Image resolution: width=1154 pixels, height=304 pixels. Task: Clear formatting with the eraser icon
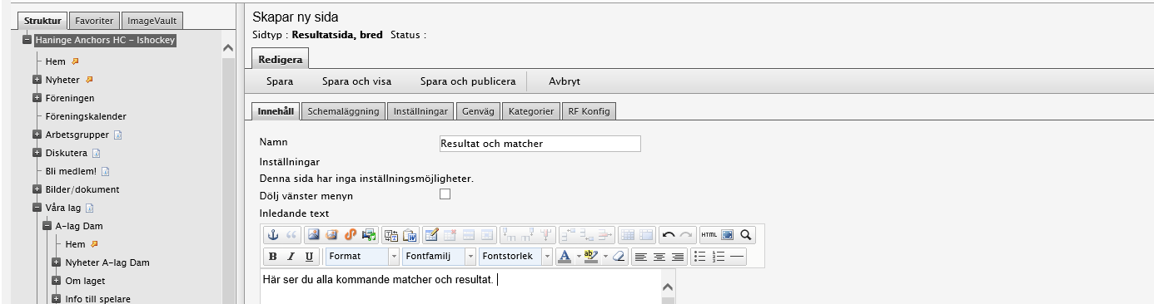point(619,257)
